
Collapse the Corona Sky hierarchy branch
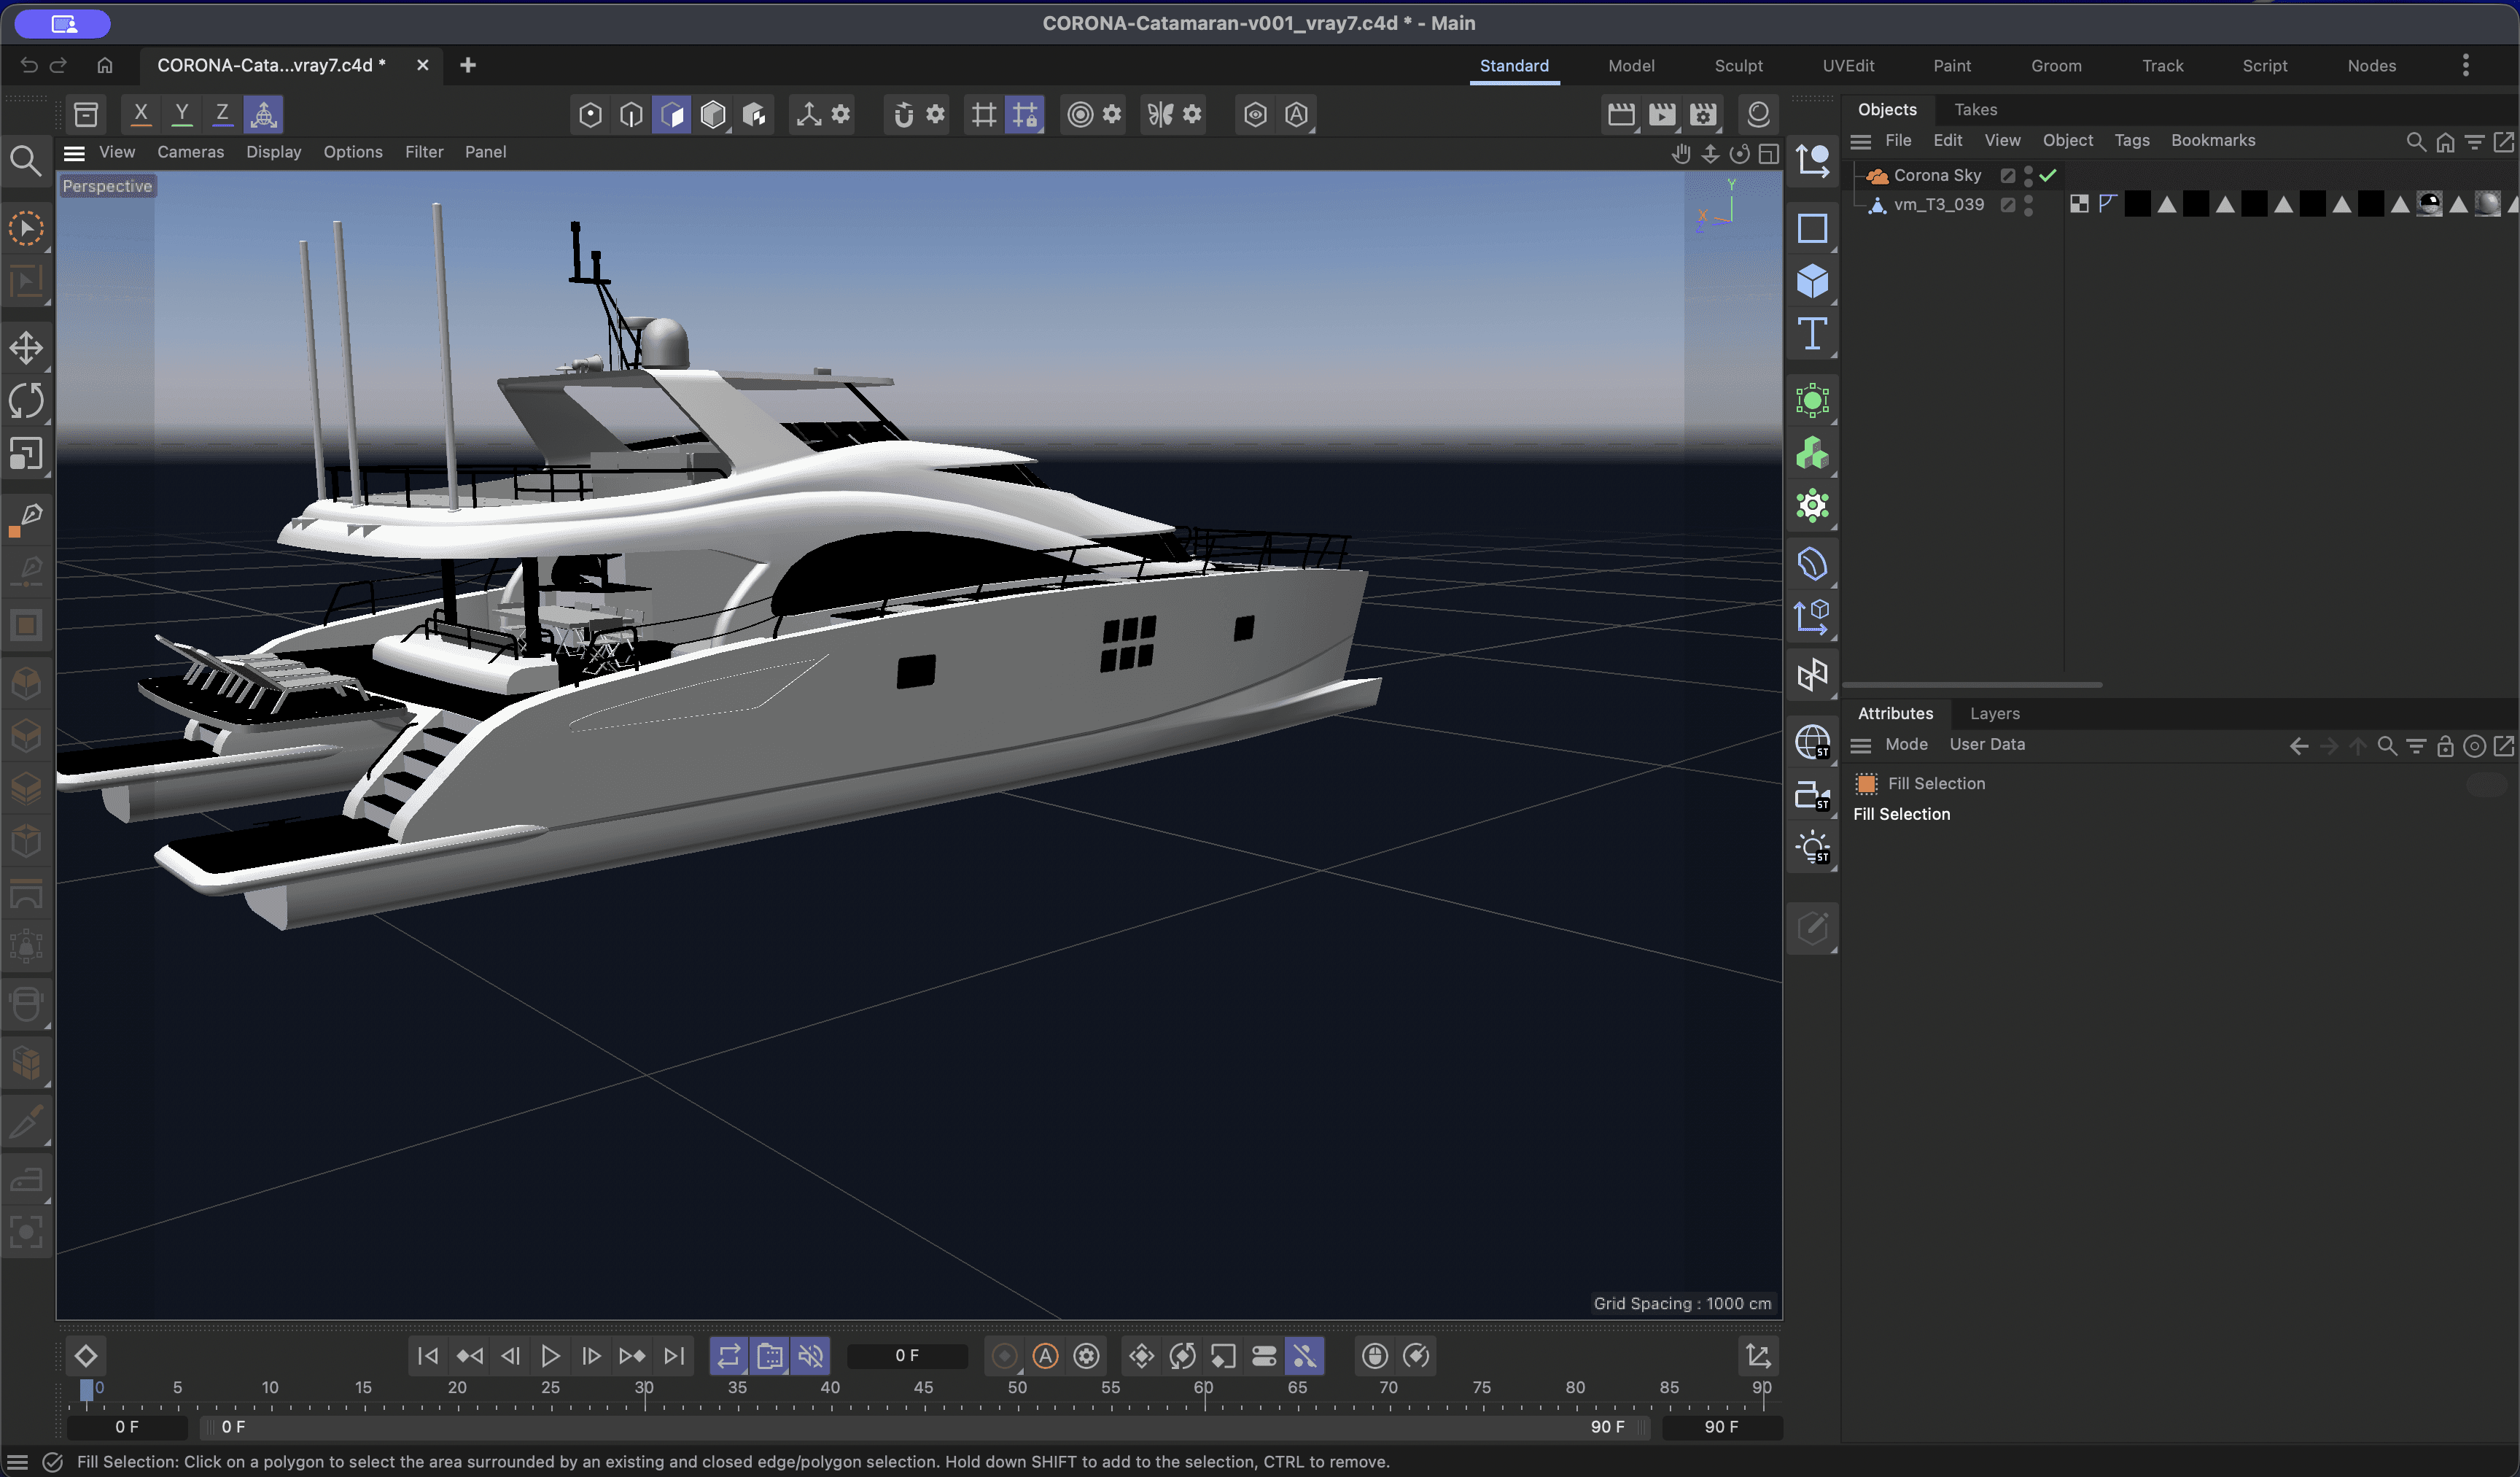(1855, 175)
